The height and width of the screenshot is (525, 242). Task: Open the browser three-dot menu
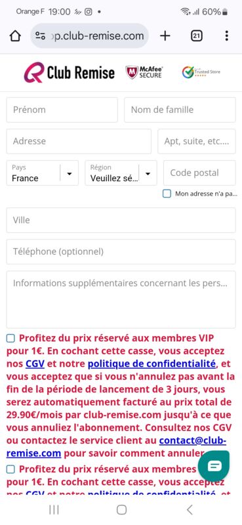pyautogui.click(x=227, y=36)
